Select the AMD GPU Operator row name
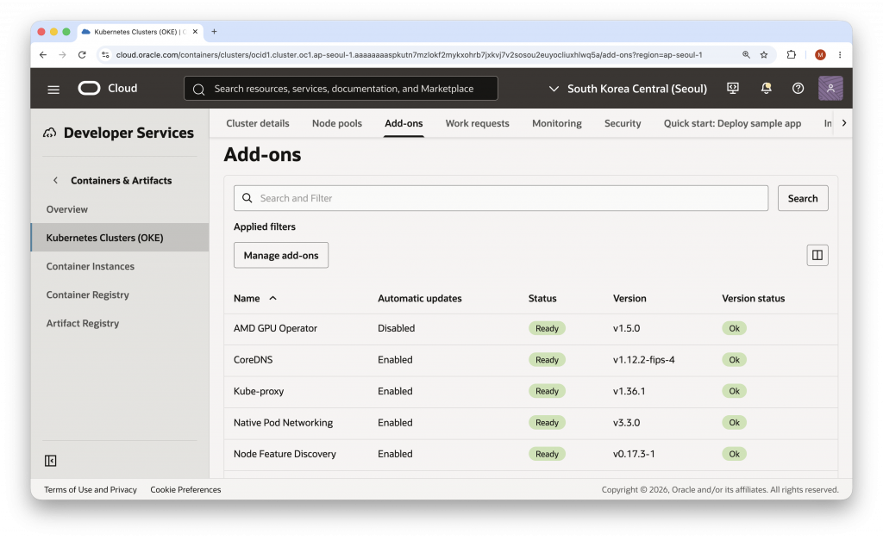The width and height of the screenshot is (883, 540). click(x=275, y=328)
